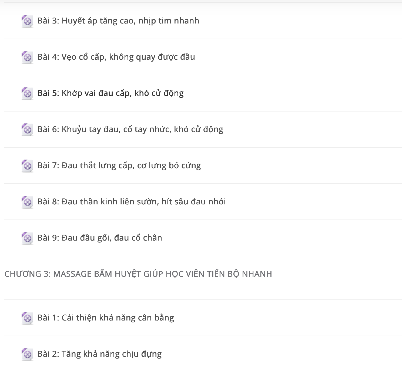Click video icon beside Bài 1 Cải thiện
This screenshot has height=378, width=402.
point(27,318)
